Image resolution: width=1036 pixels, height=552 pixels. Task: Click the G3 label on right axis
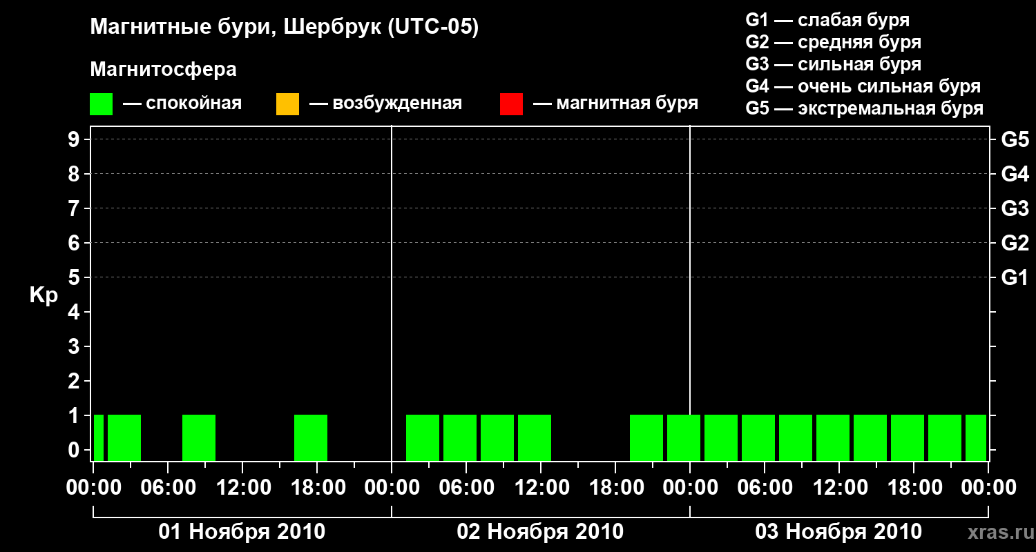point(1015,208)
